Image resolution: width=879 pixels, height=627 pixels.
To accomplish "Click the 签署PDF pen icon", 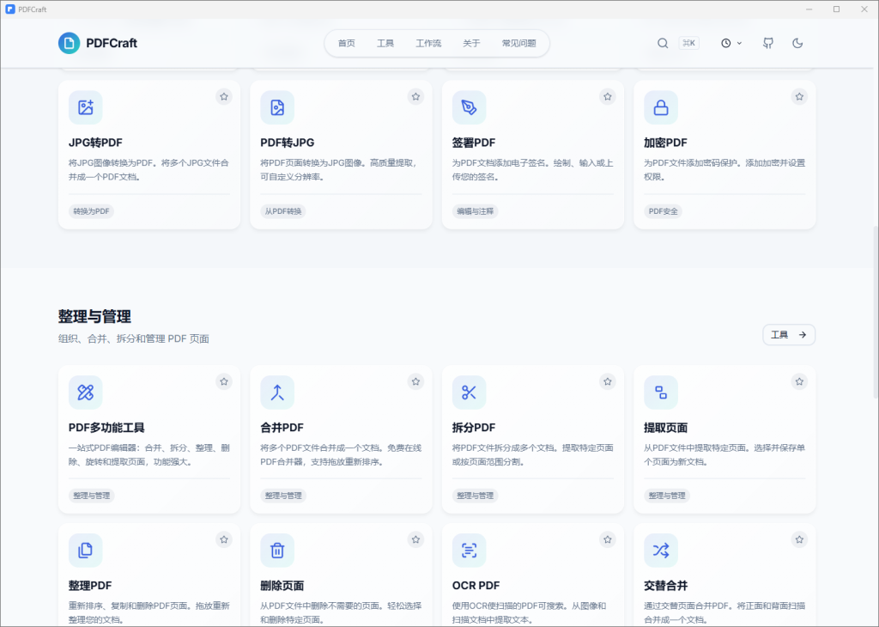I will [469, 107].
